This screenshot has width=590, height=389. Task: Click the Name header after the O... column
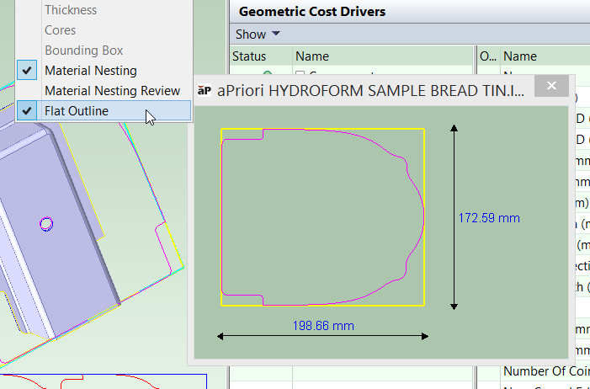tap(520, 56)
